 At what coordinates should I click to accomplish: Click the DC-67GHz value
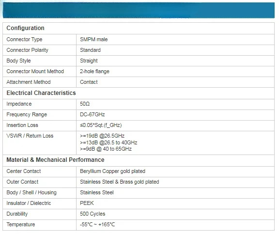[x=93, y=114]
